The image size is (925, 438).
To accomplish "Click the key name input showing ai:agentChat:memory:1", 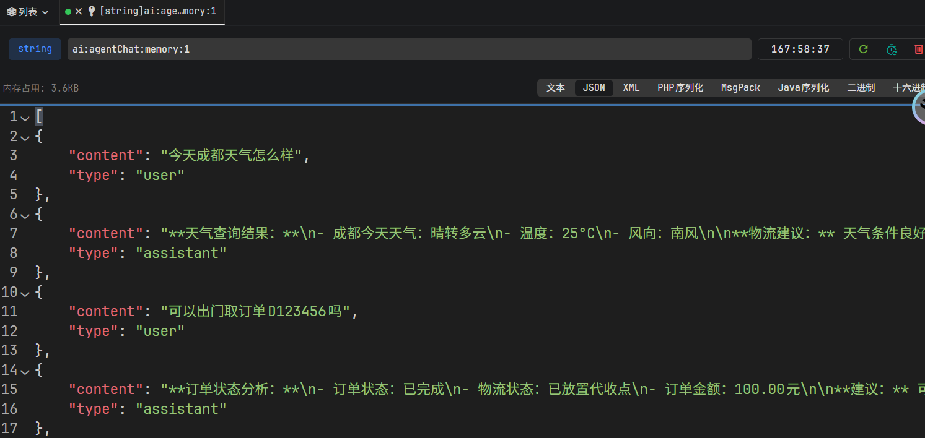I will coord(409,49).
